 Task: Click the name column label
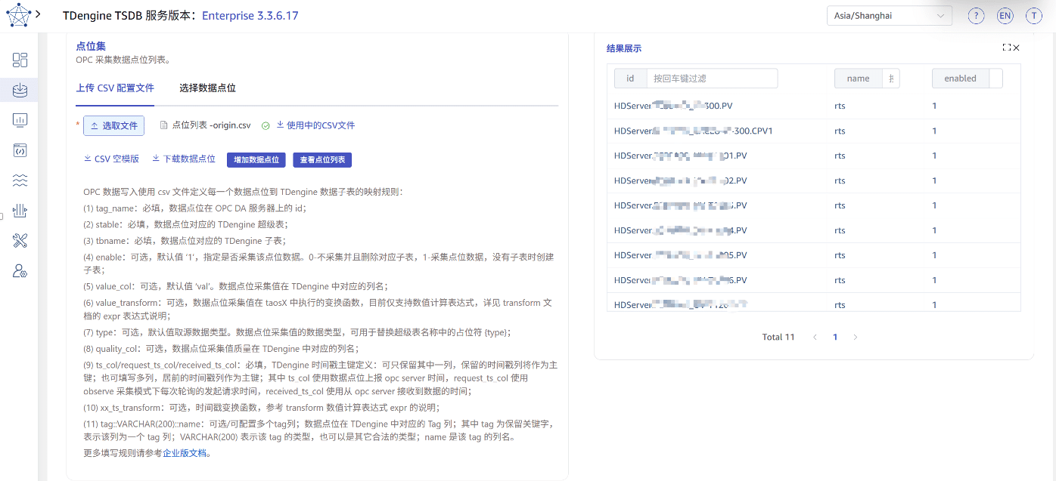[x=859, y=79]
